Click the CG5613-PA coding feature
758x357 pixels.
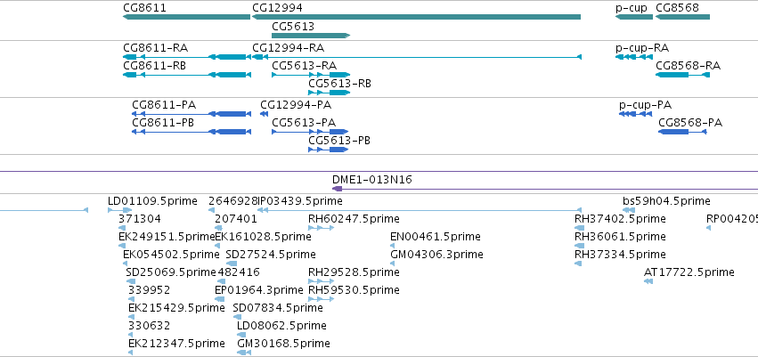tap(310, 132)
